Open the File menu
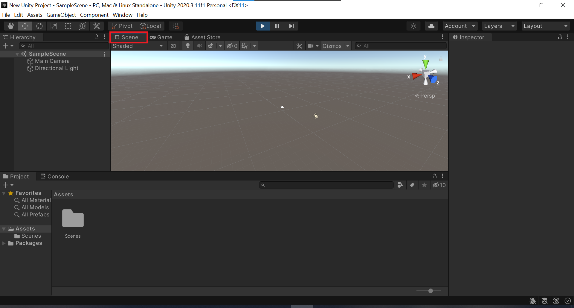 [x=6, y=15]
